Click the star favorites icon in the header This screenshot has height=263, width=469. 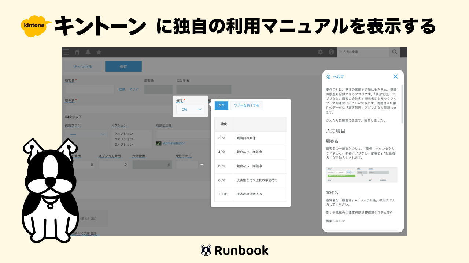point(98,52)
